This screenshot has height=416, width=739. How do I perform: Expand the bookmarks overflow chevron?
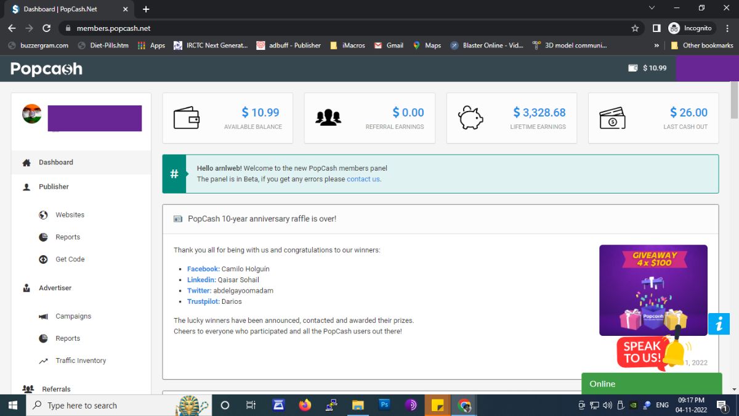(656, 45)
